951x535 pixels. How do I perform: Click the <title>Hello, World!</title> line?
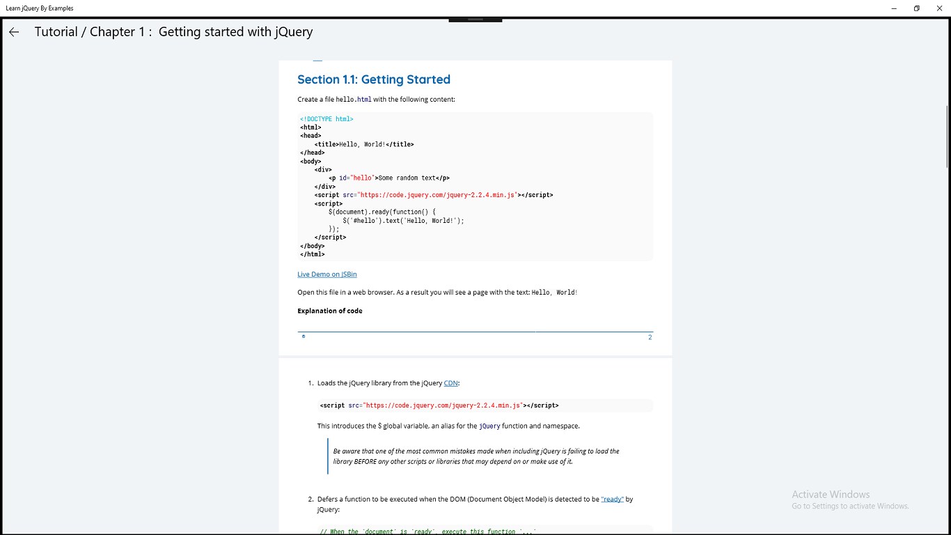[x=364, y=144]
